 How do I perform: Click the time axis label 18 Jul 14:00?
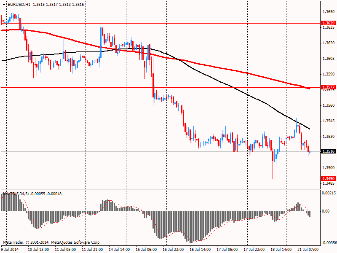281,249
